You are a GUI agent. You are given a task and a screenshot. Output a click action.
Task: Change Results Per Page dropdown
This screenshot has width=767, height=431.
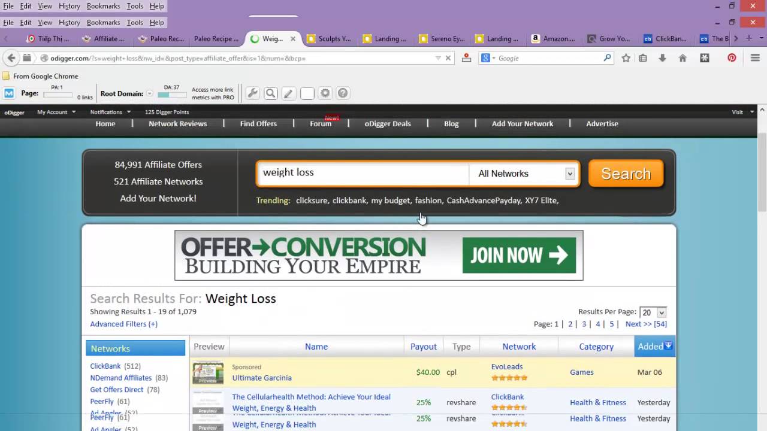653,312
